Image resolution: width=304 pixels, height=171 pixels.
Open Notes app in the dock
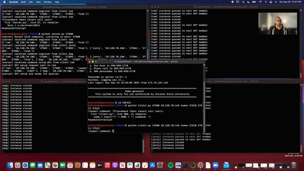[x=93, y=165]
